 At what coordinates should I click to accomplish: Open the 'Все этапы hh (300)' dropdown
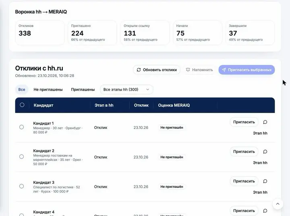pyautogui.click(x=126, y=89)
